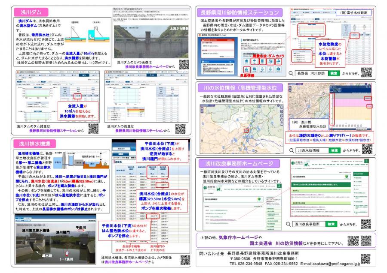
Task: Click the (例)富竹水位観測 label box
Action: pyautogui.click(x=354, y=12)
